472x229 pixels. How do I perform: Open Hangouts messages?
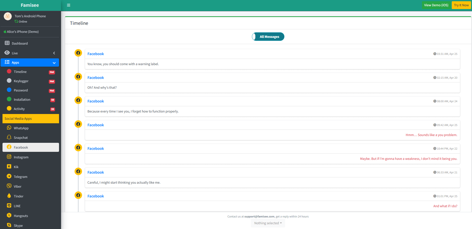click(x=31, y=216)
